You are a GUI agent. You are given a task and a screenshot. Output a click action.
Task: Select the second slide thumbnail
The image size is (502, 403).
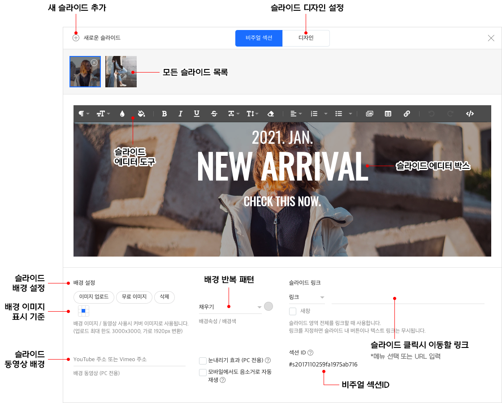[121, 72]
